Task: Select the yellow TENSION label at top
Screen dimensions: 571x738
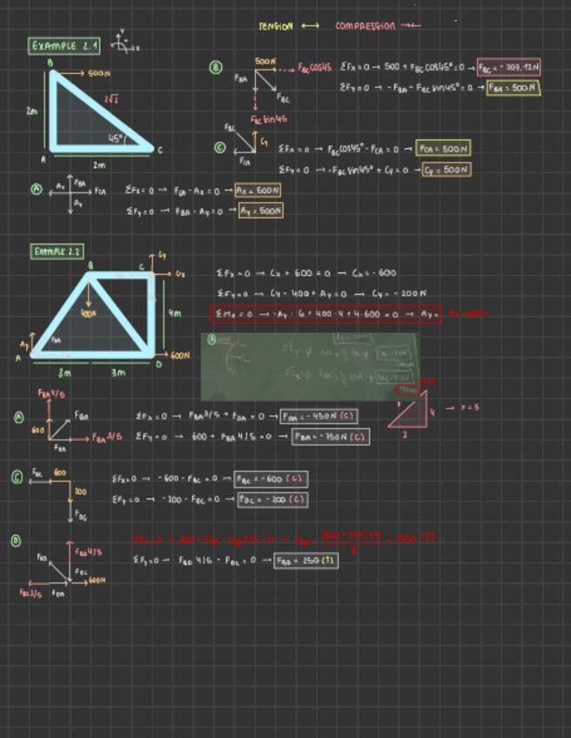Action: coord(276,26)
